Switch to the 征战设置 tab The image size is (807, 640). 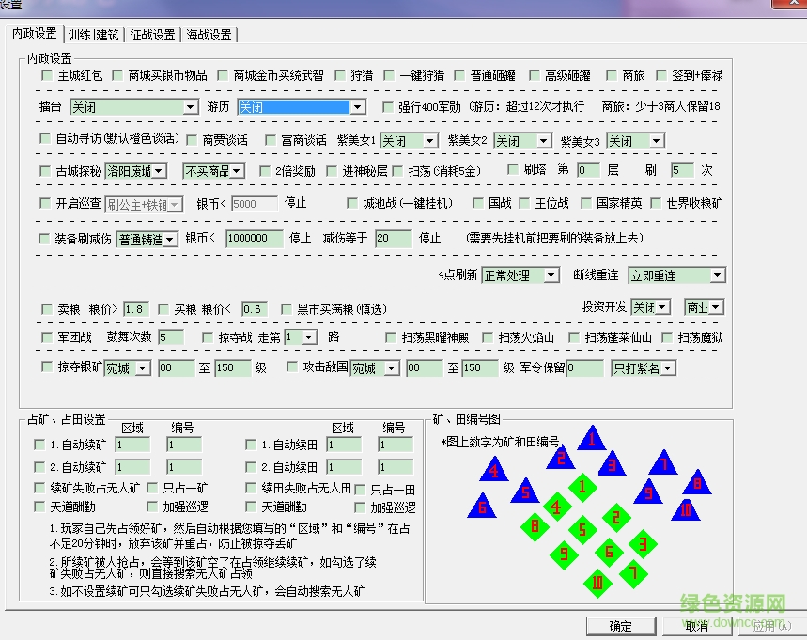[x=151, y=35]
